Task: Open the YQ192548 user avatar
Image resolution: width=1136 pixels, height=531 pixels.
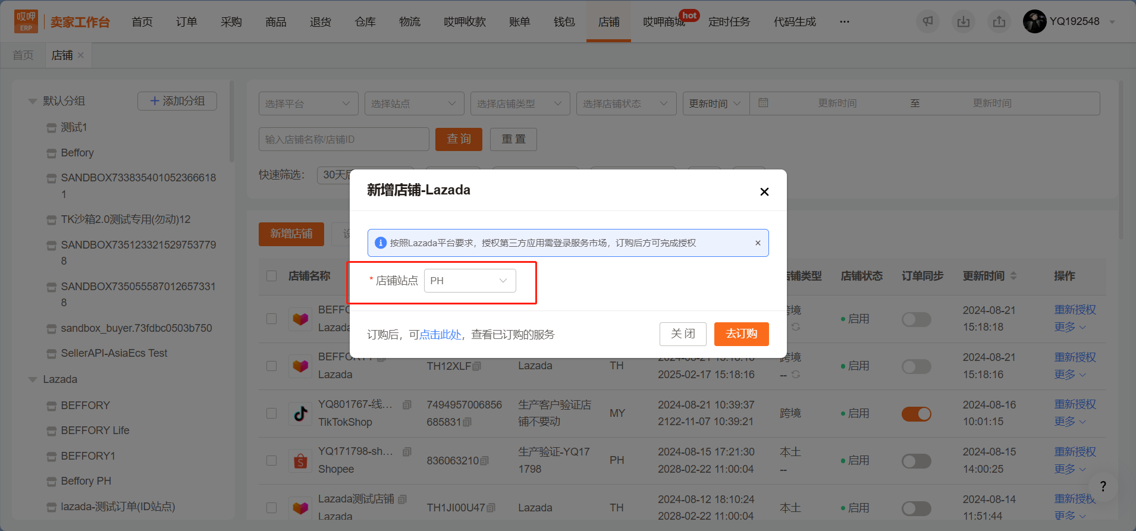Action: click(1034, 21)
